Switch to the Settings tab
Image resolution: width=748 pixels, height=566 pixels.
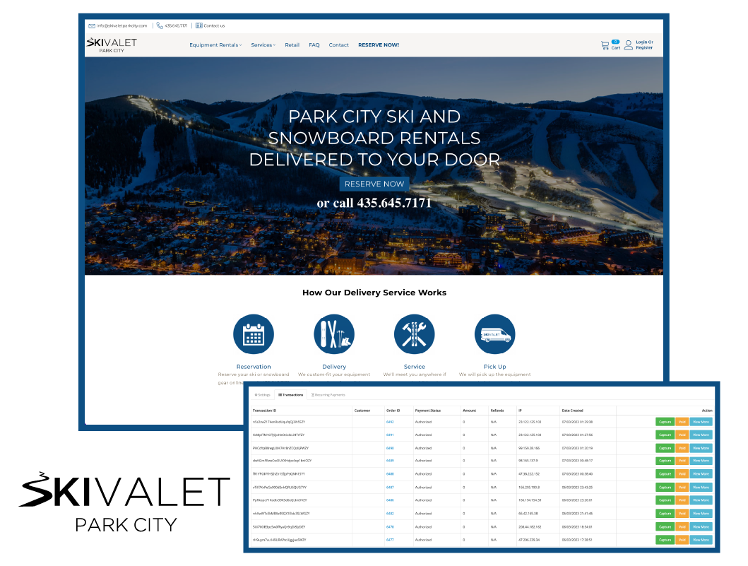coord(262,395)
